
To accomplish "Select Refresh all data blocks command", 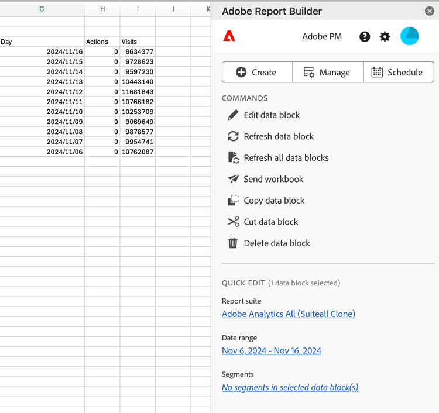I will [286, 158].
